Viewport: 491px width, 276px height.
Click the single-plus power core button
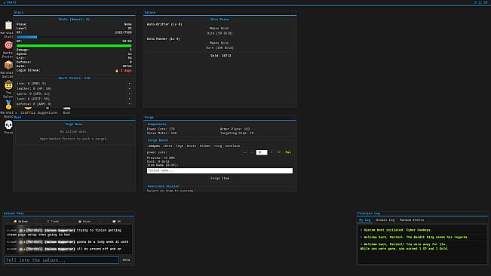tap(272, 152)
